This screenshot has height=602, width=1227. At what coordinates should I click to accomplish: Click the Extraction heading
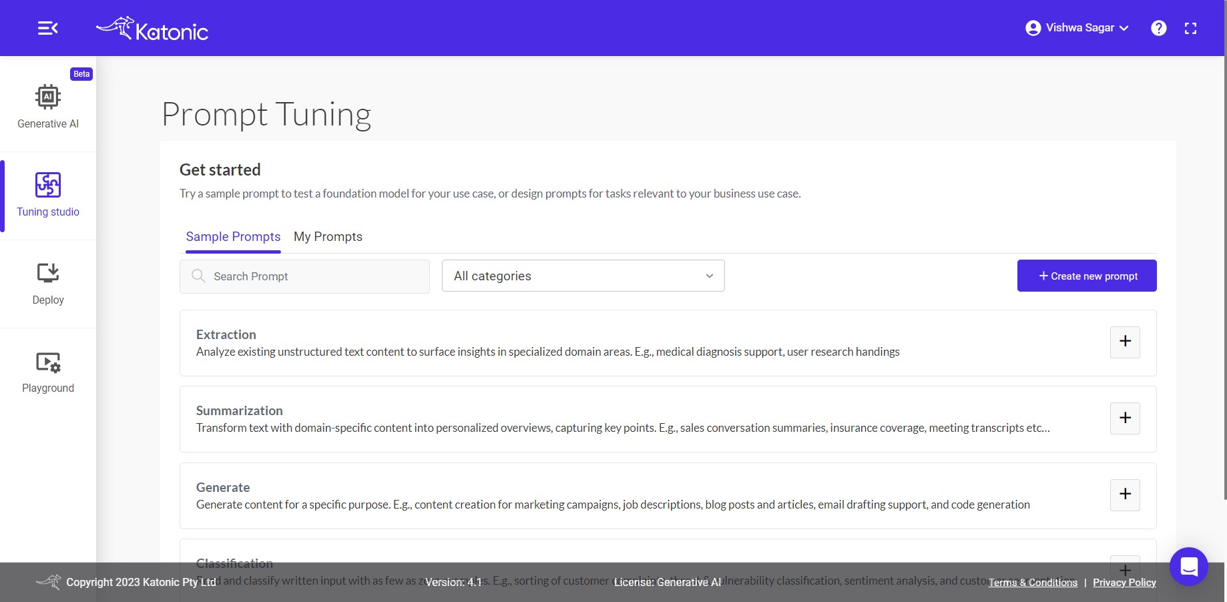tap(226, 334)
